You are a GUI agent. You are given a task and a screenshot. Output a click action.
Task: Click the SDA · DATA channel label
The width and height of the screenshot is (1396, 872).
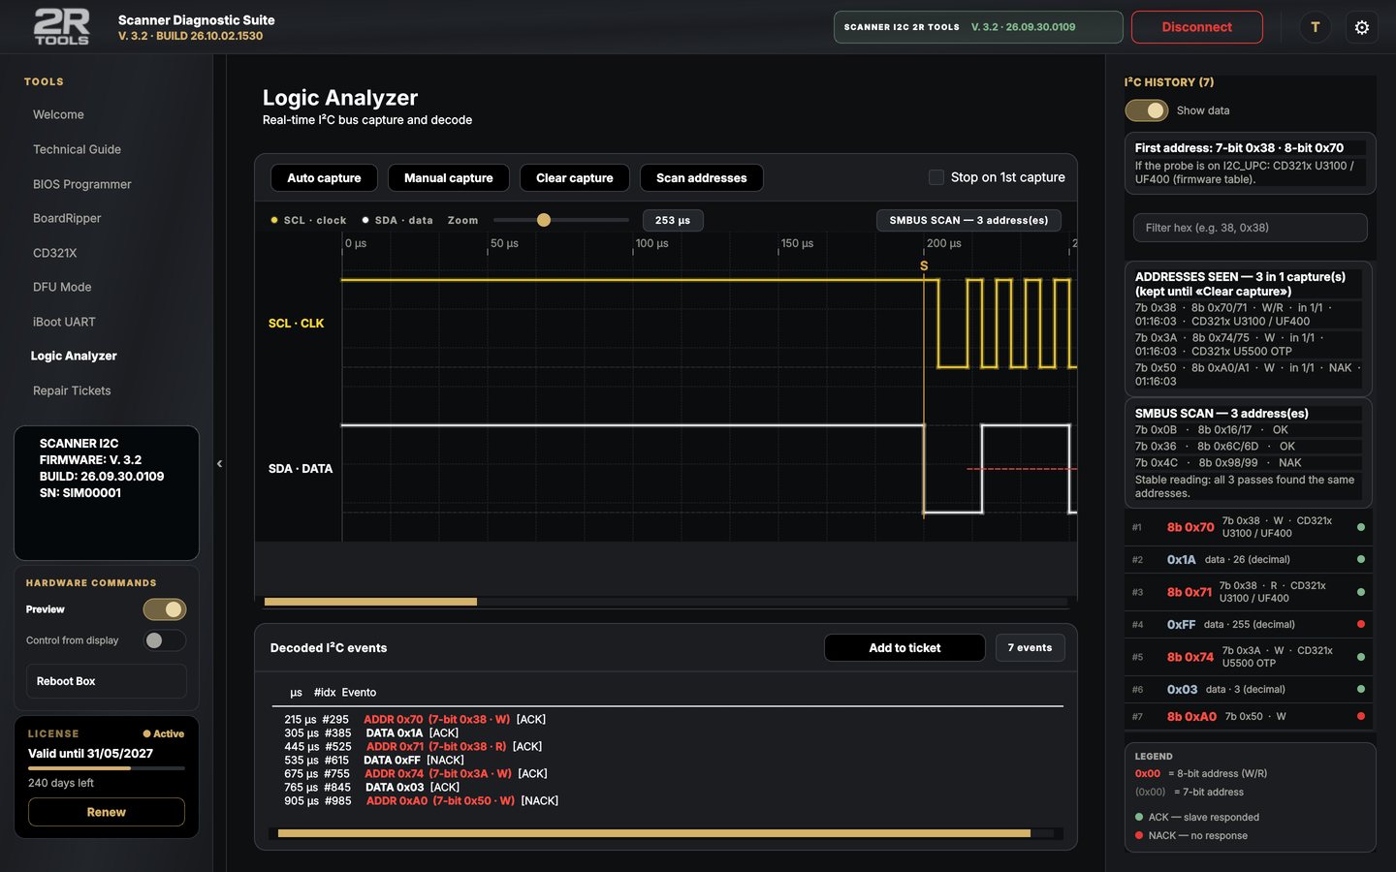point(301,469)
